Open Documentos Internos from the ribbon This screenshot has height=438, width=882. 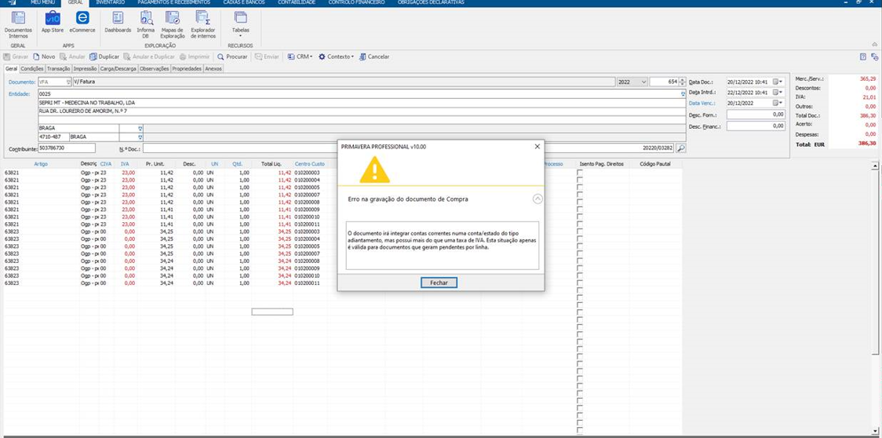(18, 23)
